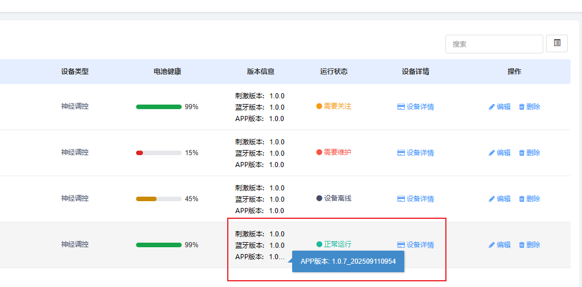The width and height of the screenshot is (582, 287).
Task: Delete the device with 设备离线 status
Action: coord(529,199)
